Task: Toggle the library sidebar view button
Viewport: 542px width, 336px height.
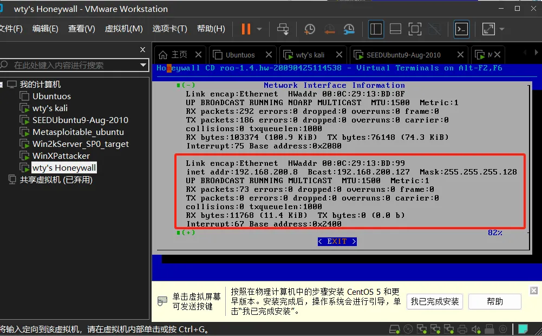Action: point(376,29)
